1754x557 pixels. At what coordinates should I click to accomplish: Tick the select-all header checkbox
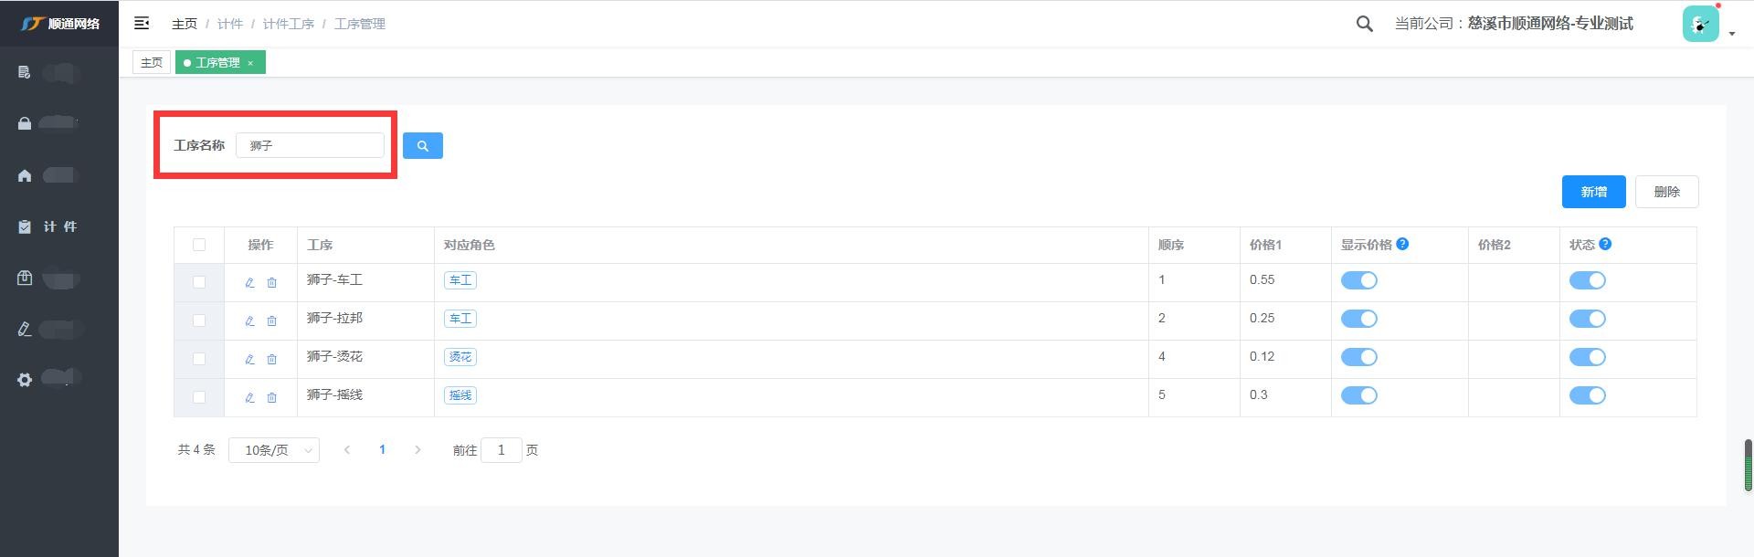point(199,245)
